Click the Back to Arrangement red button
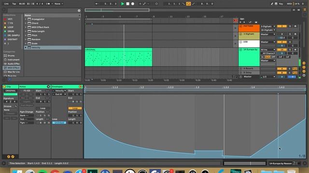Screen dimensions: 309x173 click(x=235, y=20)
